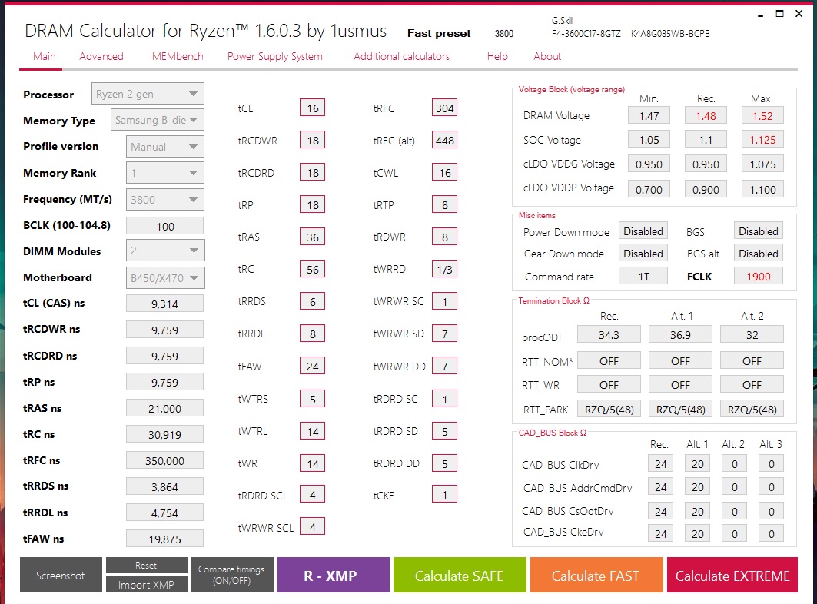Click the Reset button
The width and height of the screenshot is (817, 604).
[147, 565]
